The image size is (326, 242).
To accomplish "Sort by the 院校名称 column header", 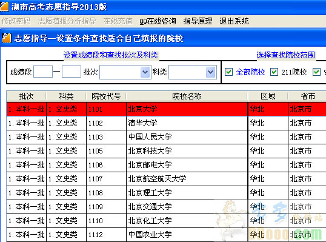I will (187, 96).
